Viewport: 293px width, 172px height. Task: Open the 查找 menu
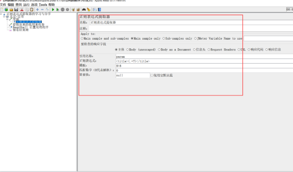point(19,5)
